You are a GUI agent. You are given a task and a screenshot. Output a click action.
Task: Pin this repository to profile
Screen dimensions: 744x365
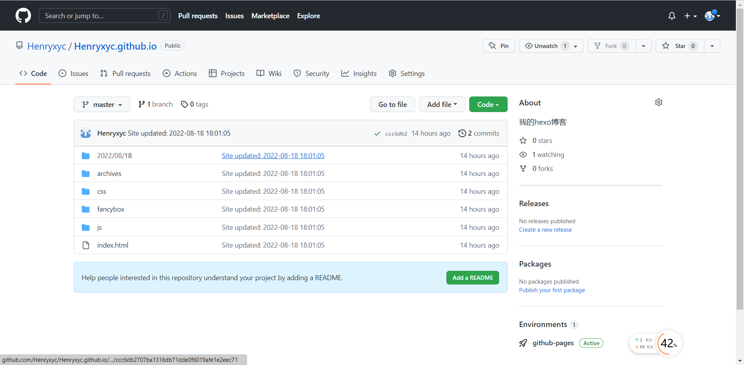(x=499, y=46)
